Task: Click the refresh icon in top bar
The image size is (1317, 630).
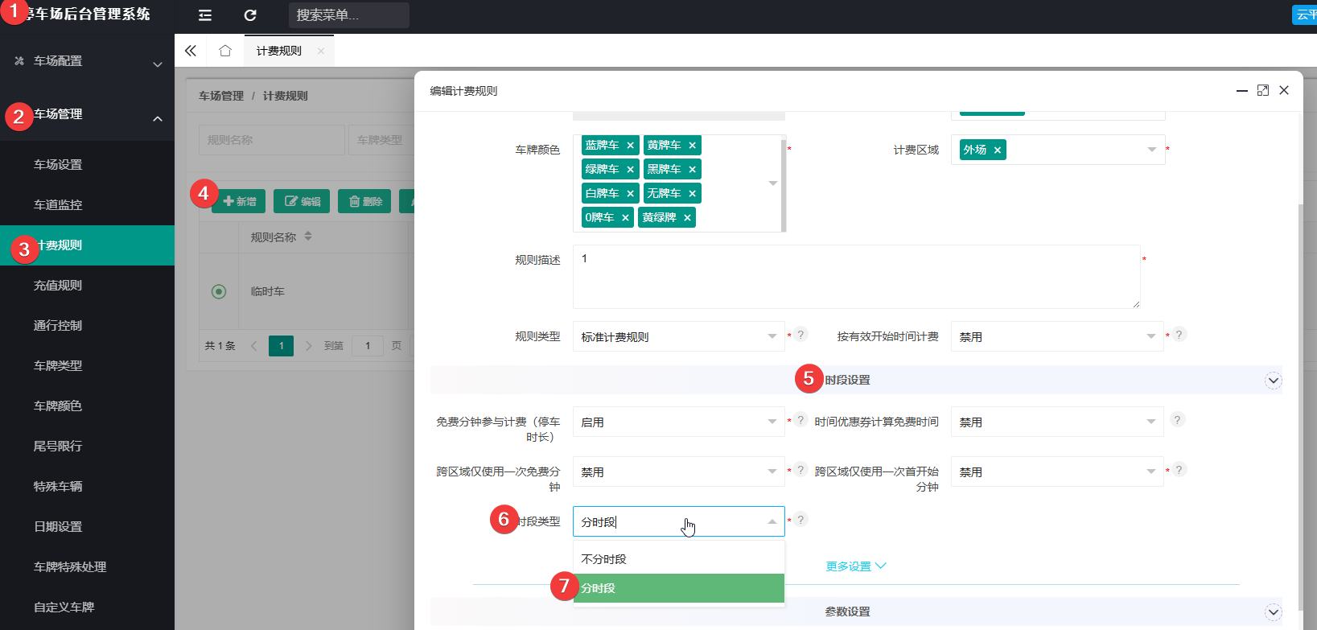Action: point(250,15)
